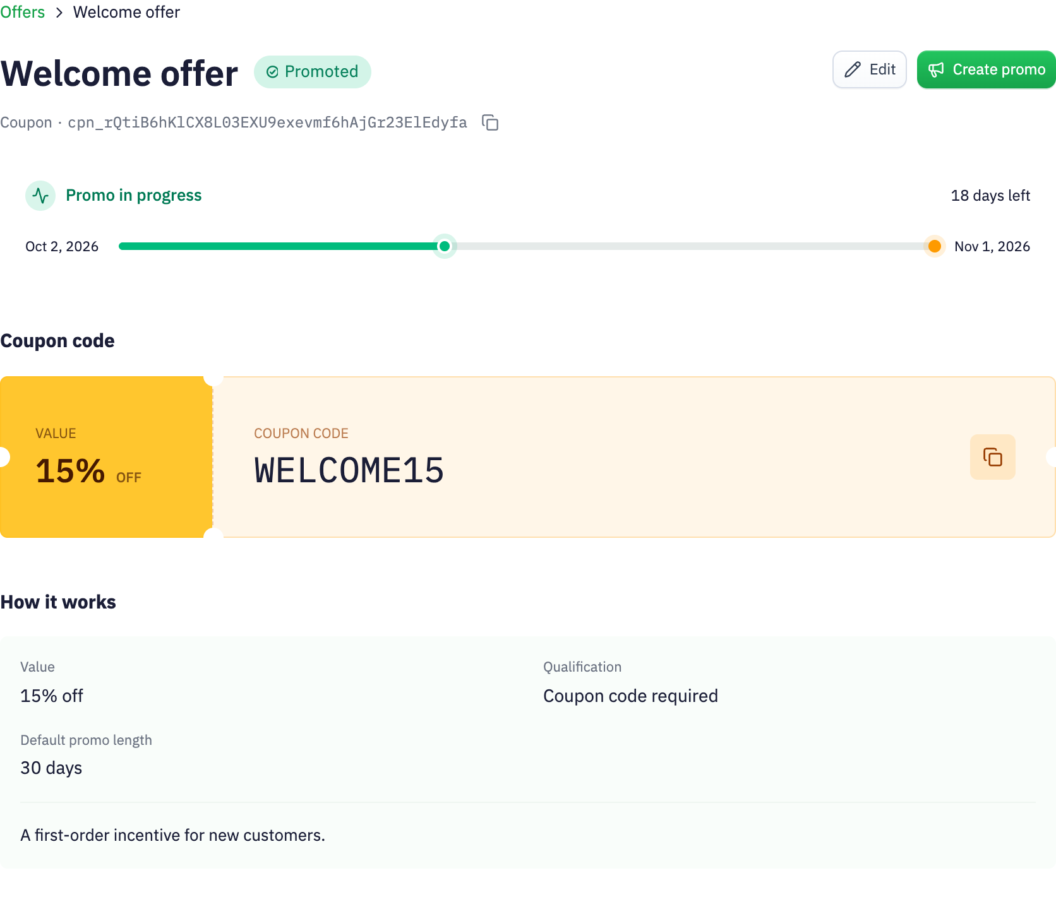The height and width of the screenshot is (909, 1056).
Task: Click the Coupon code section heading
Action: 57,341
